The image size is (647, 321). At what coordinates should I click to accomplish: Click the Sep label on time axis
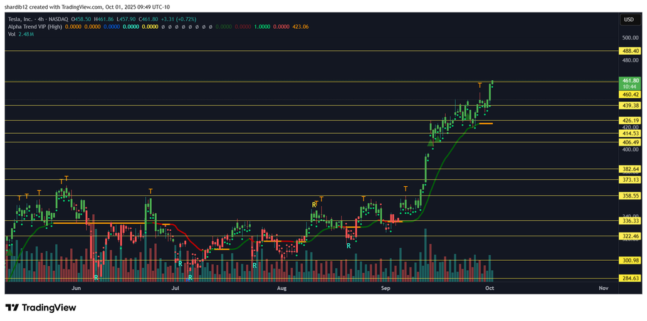pyautogui.click(x=386, y=288)
